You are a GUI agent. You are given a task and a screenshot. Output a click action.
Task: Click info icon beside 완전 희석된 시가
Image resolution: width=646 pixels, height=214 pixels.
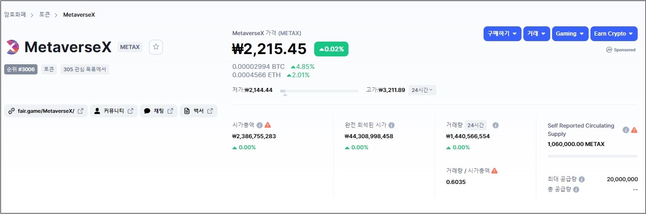tap(391, 125)
